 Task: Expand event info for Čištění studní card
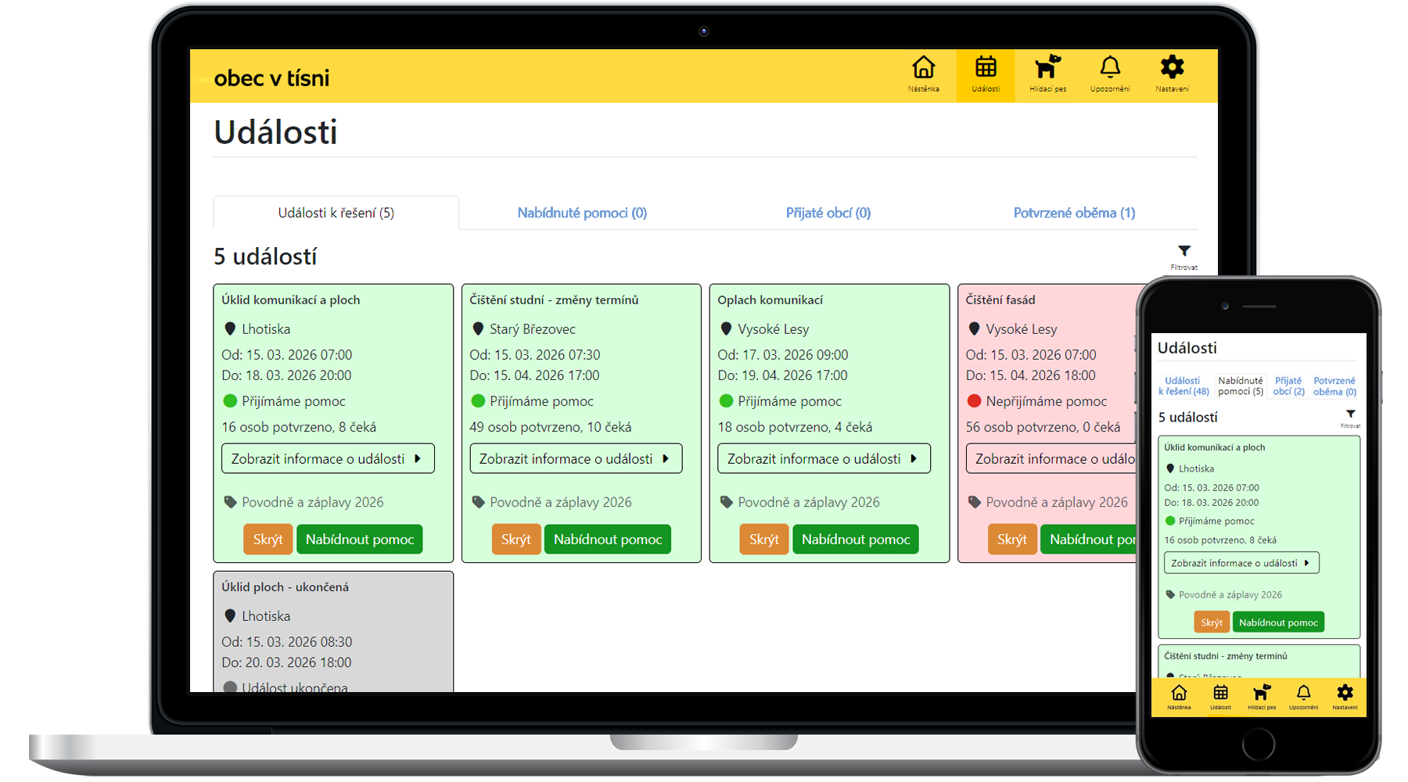point(575,459)
